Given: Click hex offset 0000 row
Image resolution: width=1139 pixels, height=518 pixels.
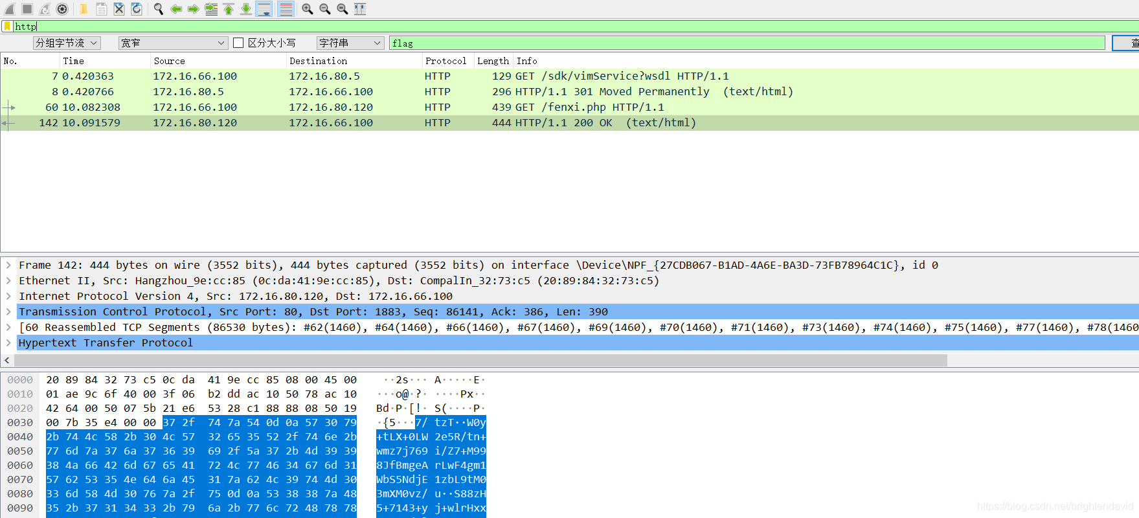Looking at the screenshot, I should click(20, 379).
